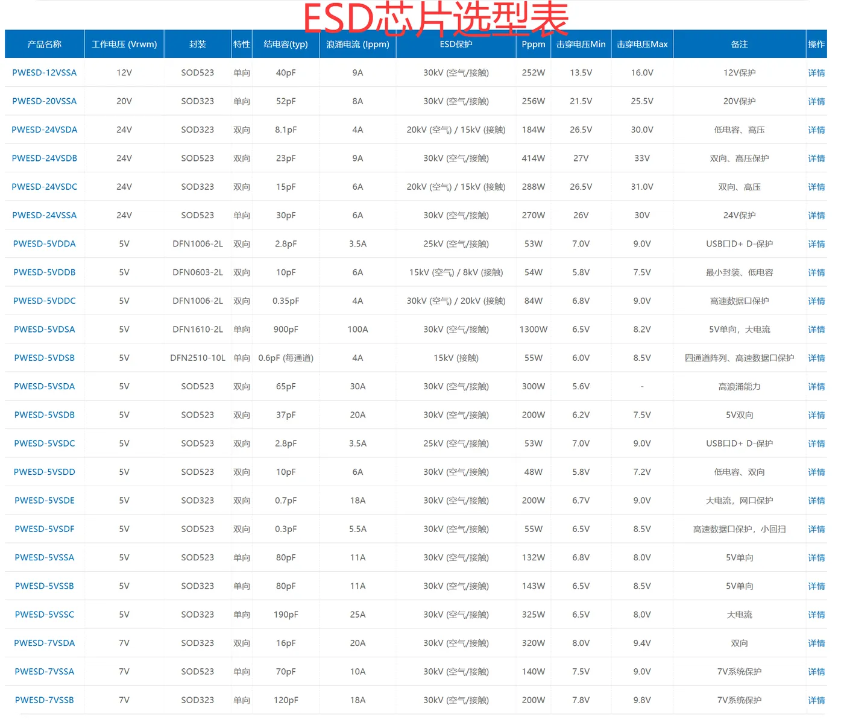Open the PWESD-5VDDA product page

click(x=45, y=244)
